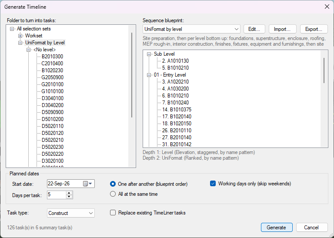Select 31. B2010142 in blueprint tree

177,144
